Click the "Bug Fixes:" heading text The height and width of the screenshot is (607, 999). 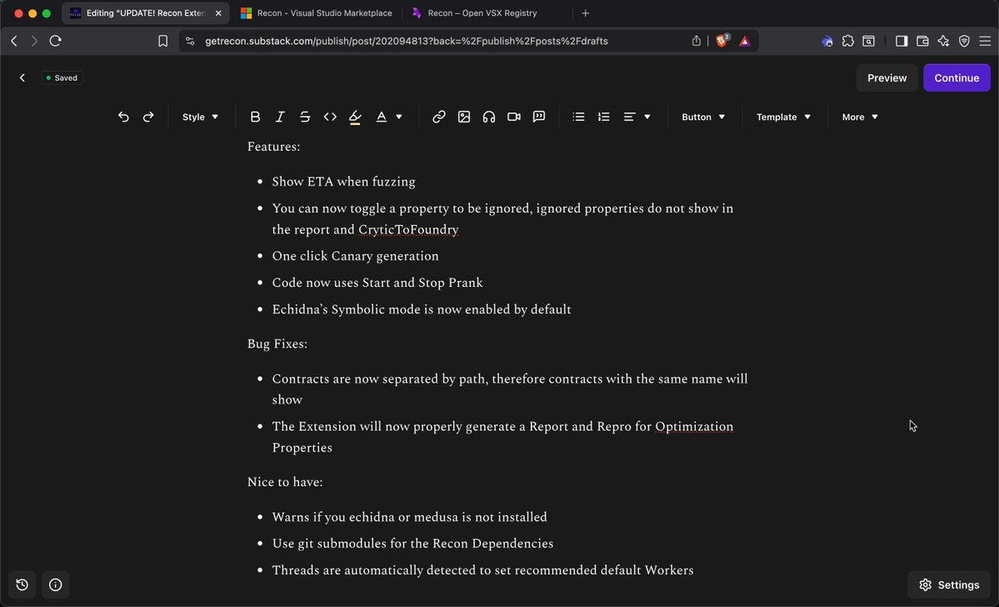pos(277,344)
